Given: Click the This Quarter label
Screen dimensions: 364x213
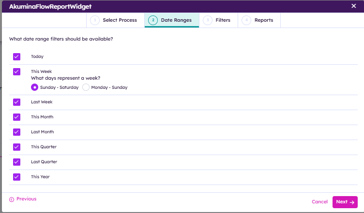Looking at the screenshot, I should pyautogui.click(x=44, y=147).
